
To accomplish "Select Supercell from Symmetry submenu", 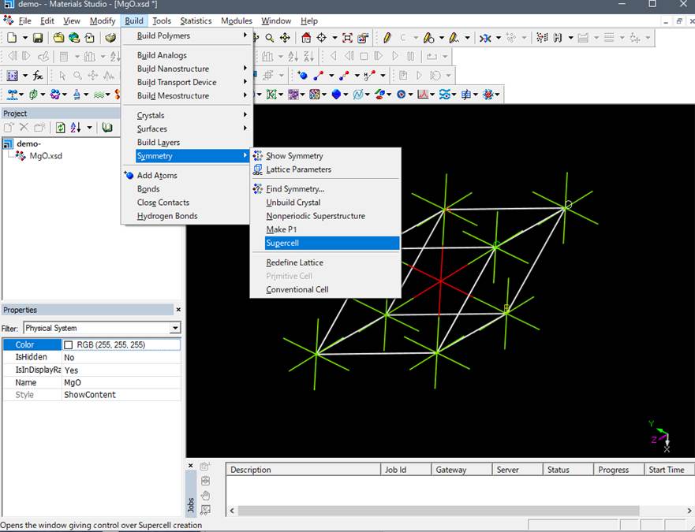I will [x=332, y=243].
